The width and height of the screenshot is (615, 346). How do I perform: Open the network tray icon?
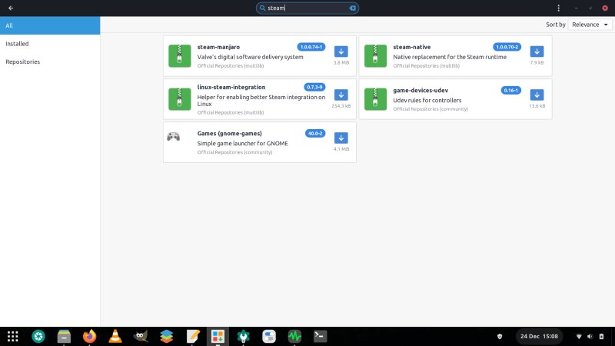tap(579, 336)
